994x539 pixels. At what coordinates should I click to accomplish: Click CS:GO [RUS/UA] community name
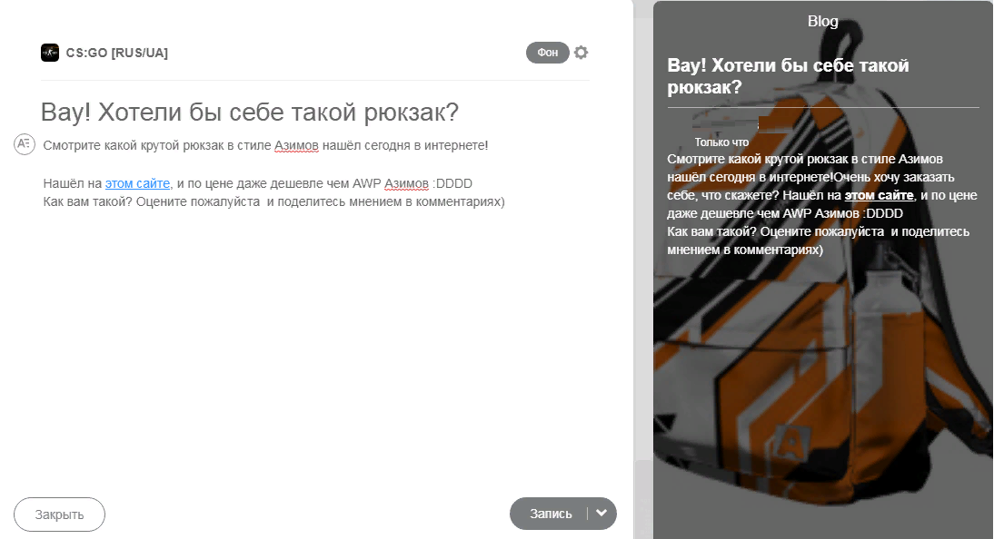116,53
